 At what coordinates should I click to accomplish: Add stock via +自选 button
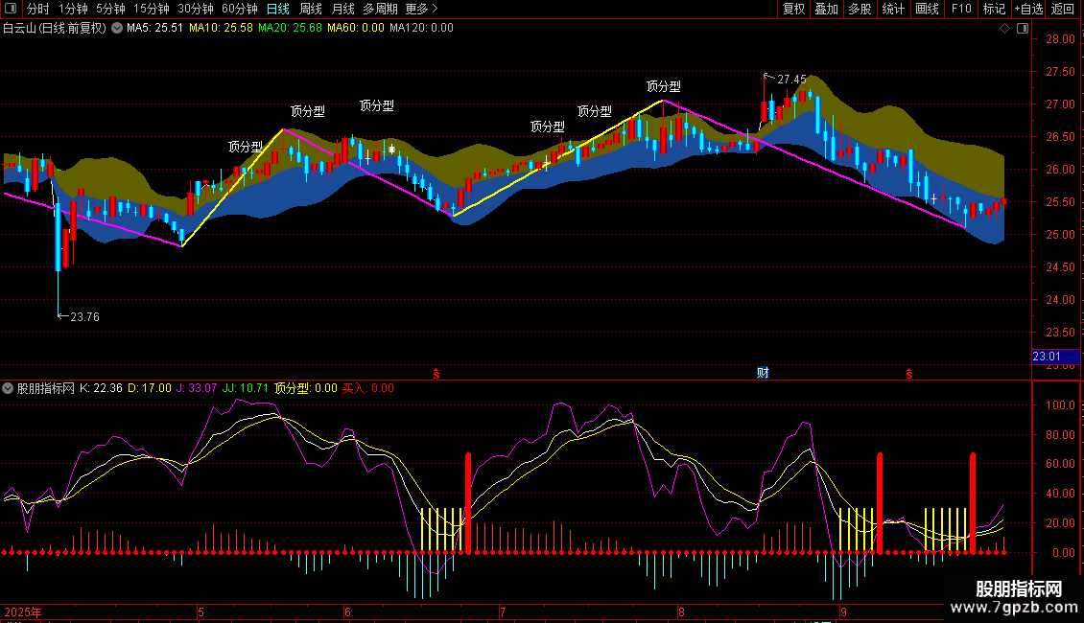pos(1028,9)
